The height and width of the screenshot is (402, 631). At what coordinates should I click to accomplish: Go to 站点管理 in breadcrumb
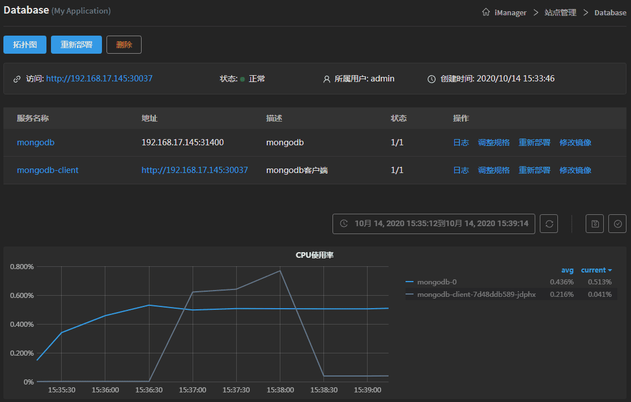(x=560, y=12)
